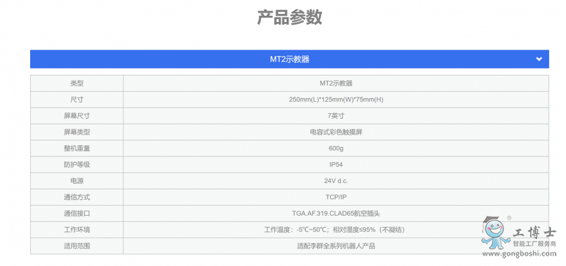Click the blue MT2示教器 accordion header title
566x266 pixels.
289,59
